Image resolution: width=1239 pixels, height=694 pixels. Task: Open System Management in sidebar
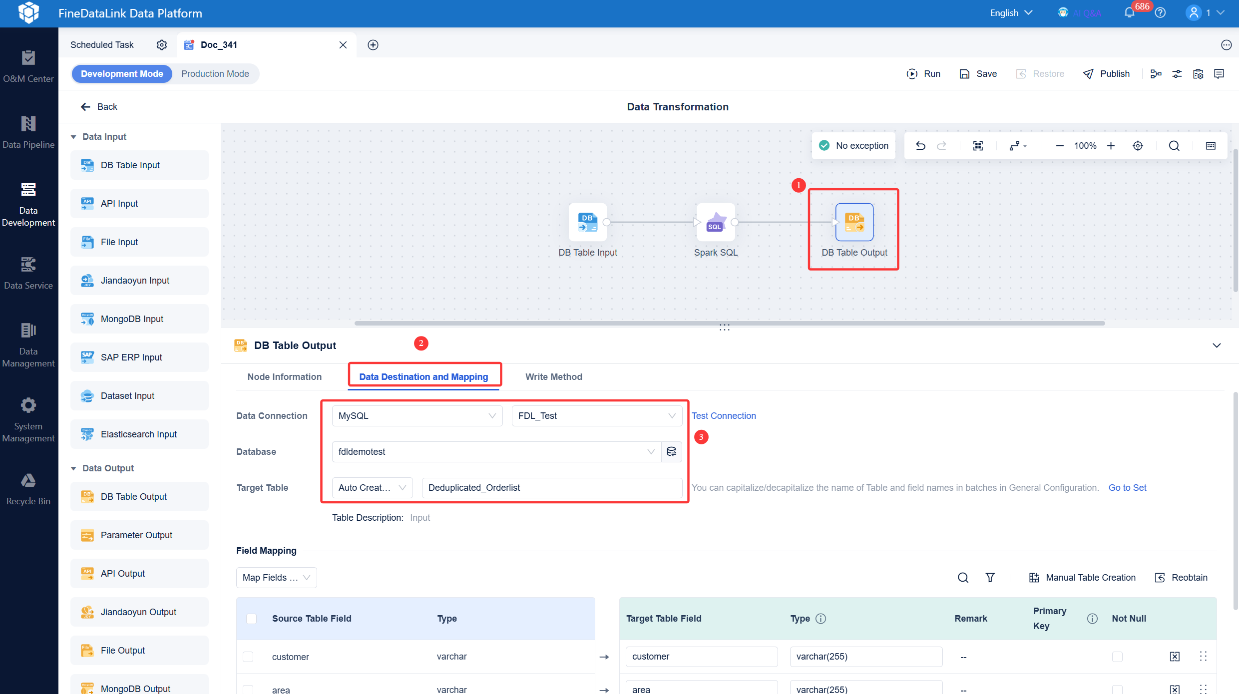(28, 420)
